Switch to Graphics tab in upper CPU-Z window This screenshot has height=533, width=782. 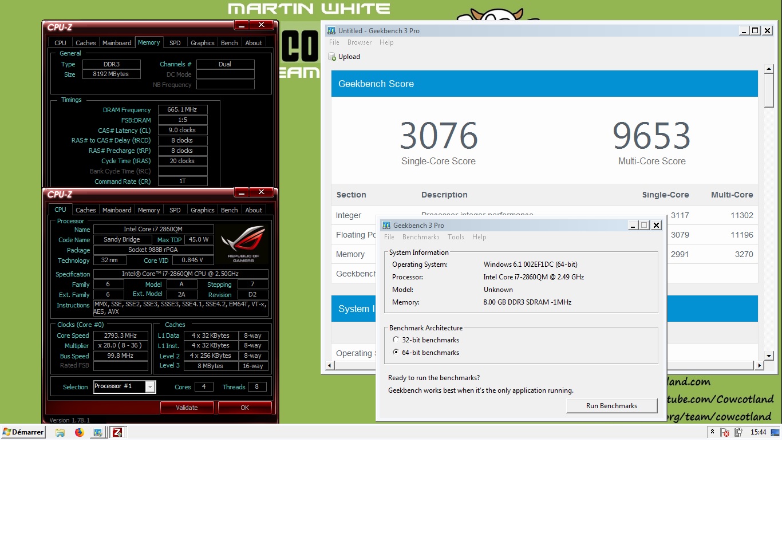point(203,43)
